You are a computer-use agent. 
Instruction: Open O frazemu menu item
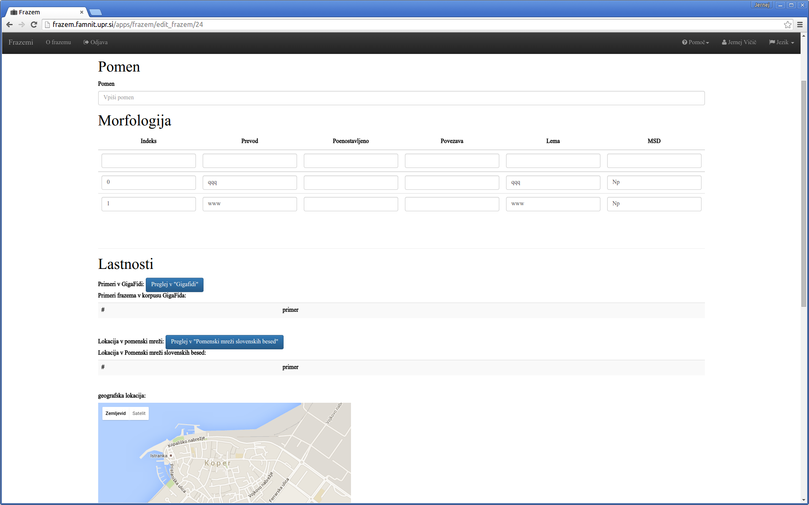(58, 43)
